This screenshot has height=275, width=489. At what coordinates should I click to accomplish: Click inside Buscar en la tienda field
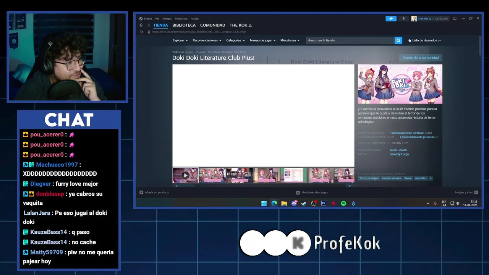pos(350,40)
